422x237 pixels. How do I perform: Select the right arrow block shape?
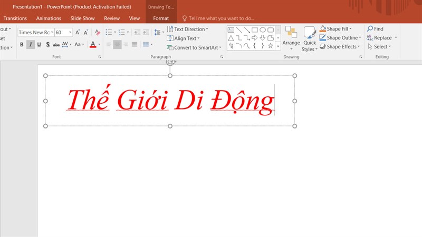pyautogui.click(x=255, y=38)
